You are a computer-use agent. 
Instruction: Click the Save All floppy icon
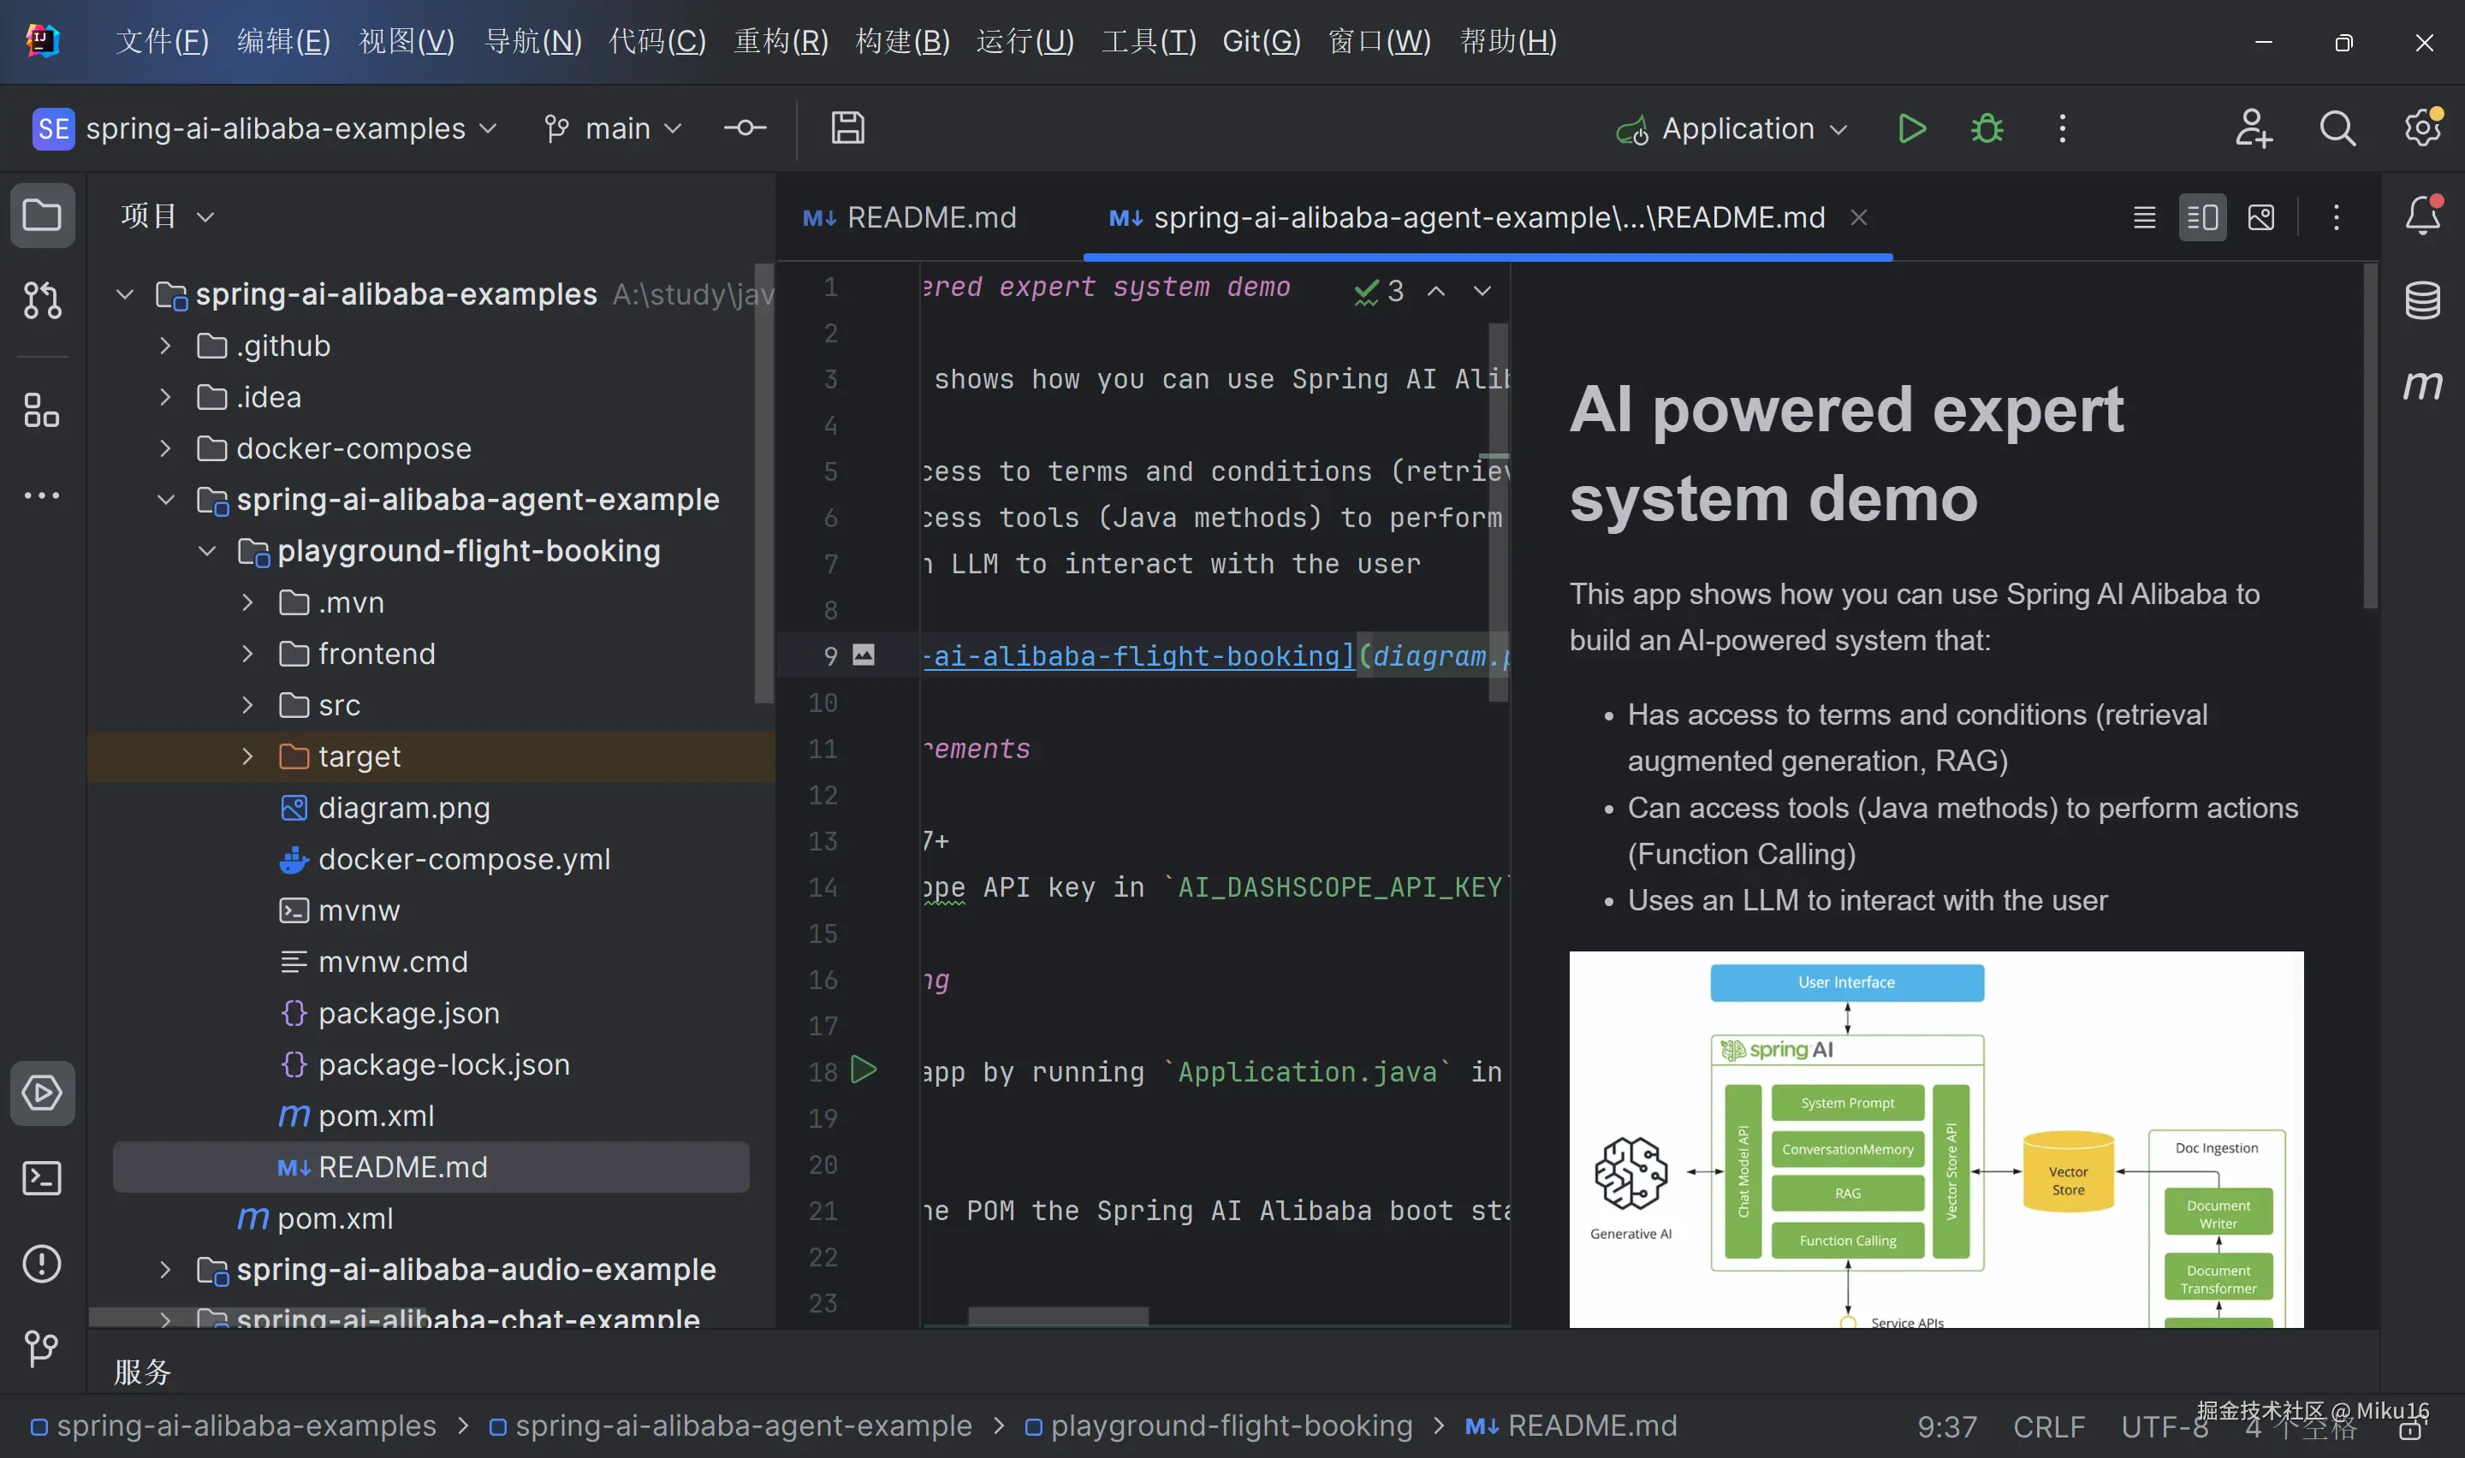click(846, 128)
